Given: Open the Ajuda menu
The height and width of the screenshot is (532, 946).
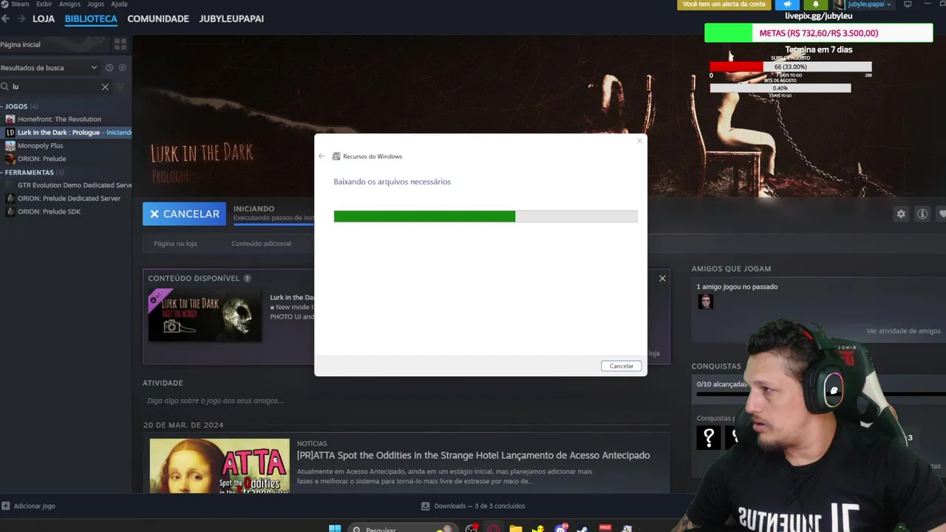Looking at the screenshot, I should click(119, 4).
